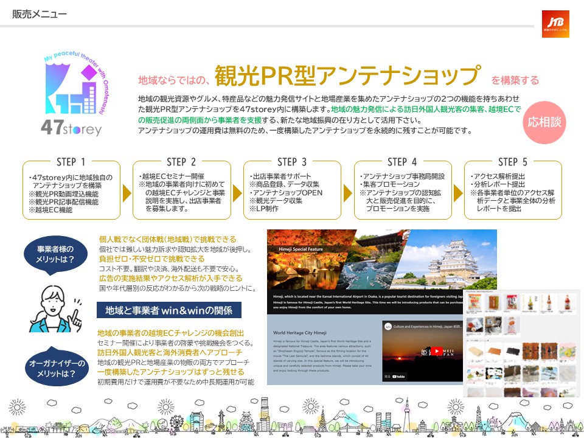This screenshot has width=584, height=438.
Task: Select the ・越境ECセミナー開催 line
Action: click(x=172, y=176)
